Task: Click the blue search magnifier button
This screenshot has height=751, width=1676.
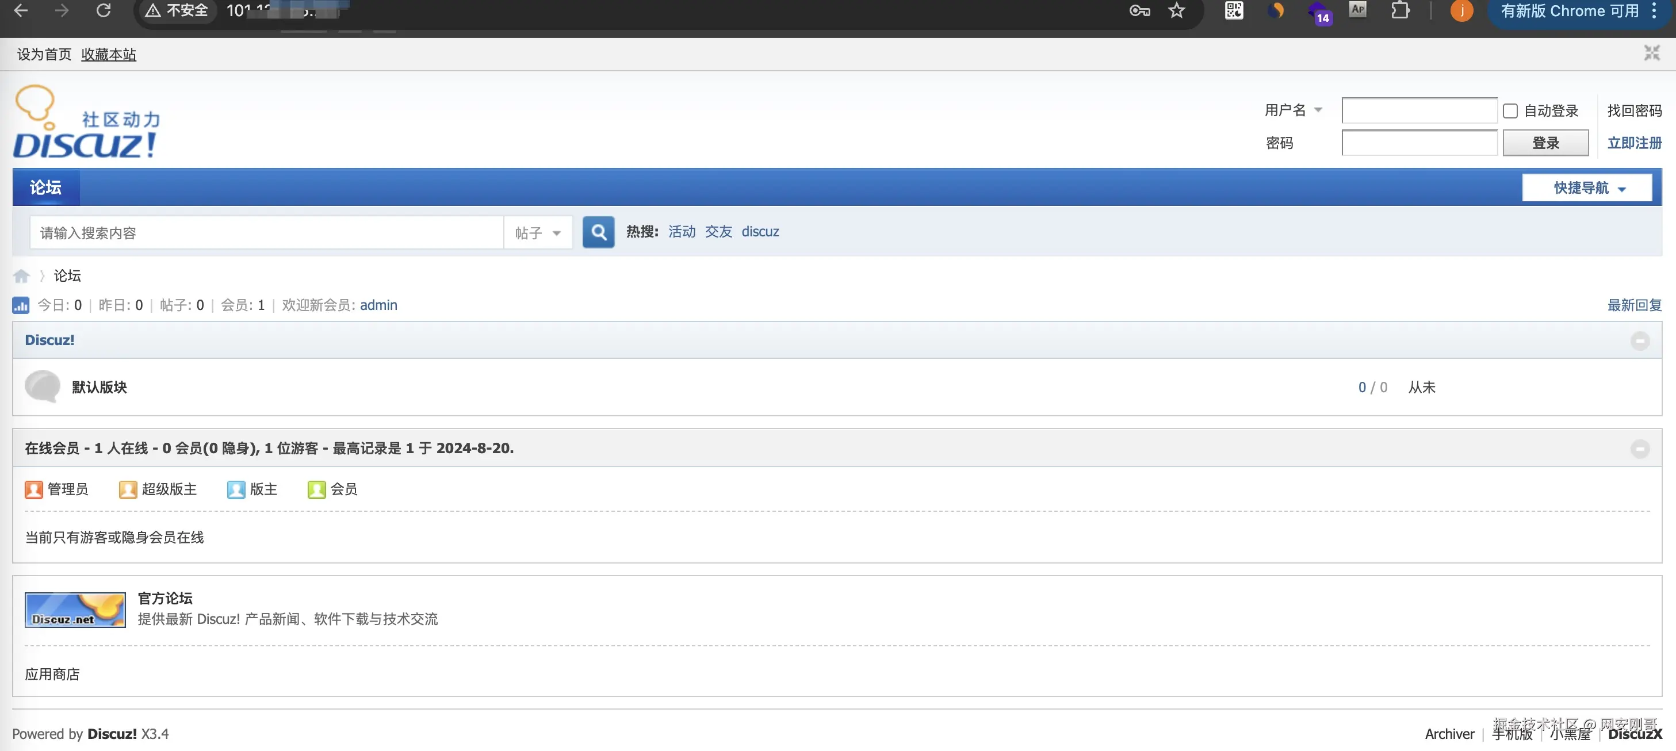Action: [598, 232]
